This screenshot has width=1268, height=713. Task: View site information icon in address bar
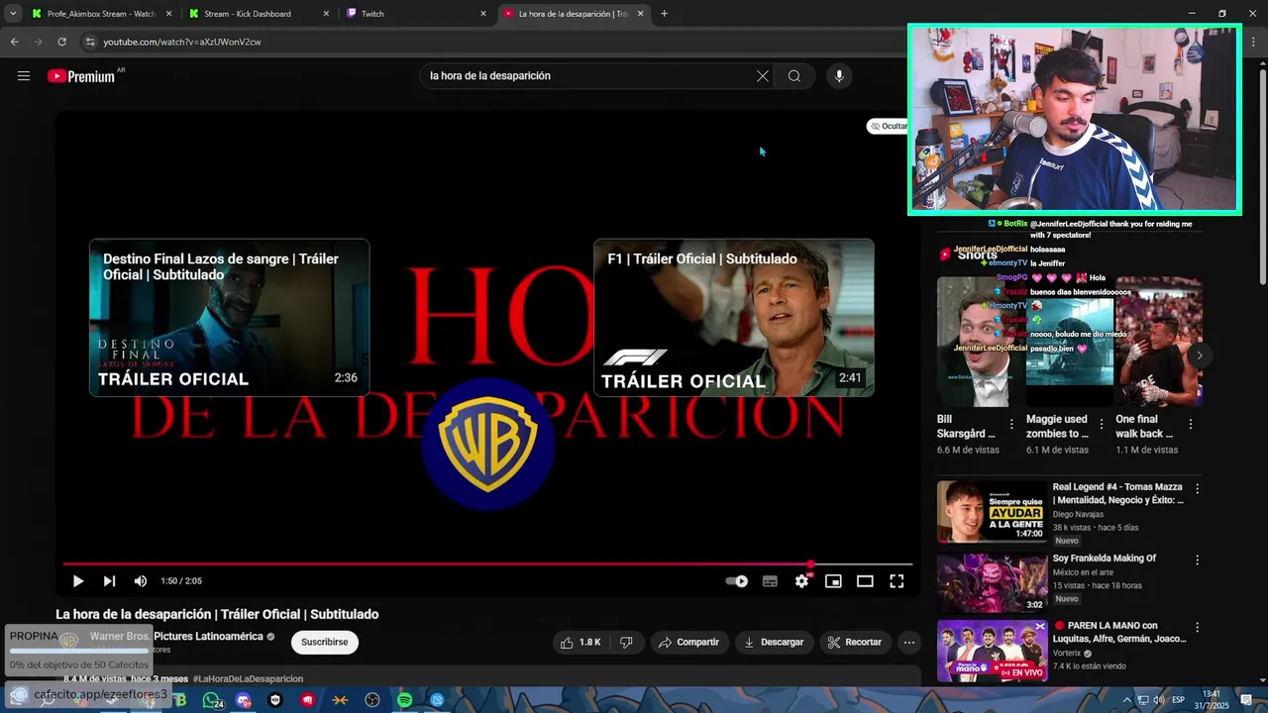click(90, 42)
